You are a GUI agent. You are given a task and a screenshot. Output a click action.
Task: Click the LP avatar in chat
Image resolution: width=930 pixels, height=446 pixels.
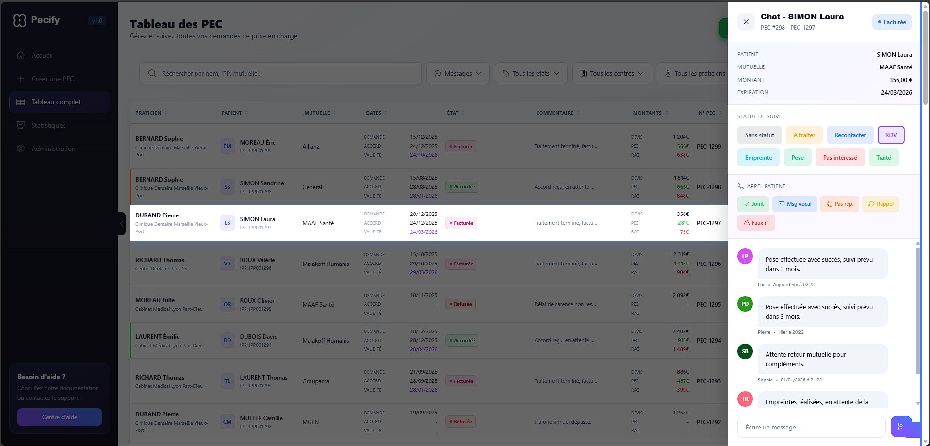pyautogui.click(x=745, y=256)
